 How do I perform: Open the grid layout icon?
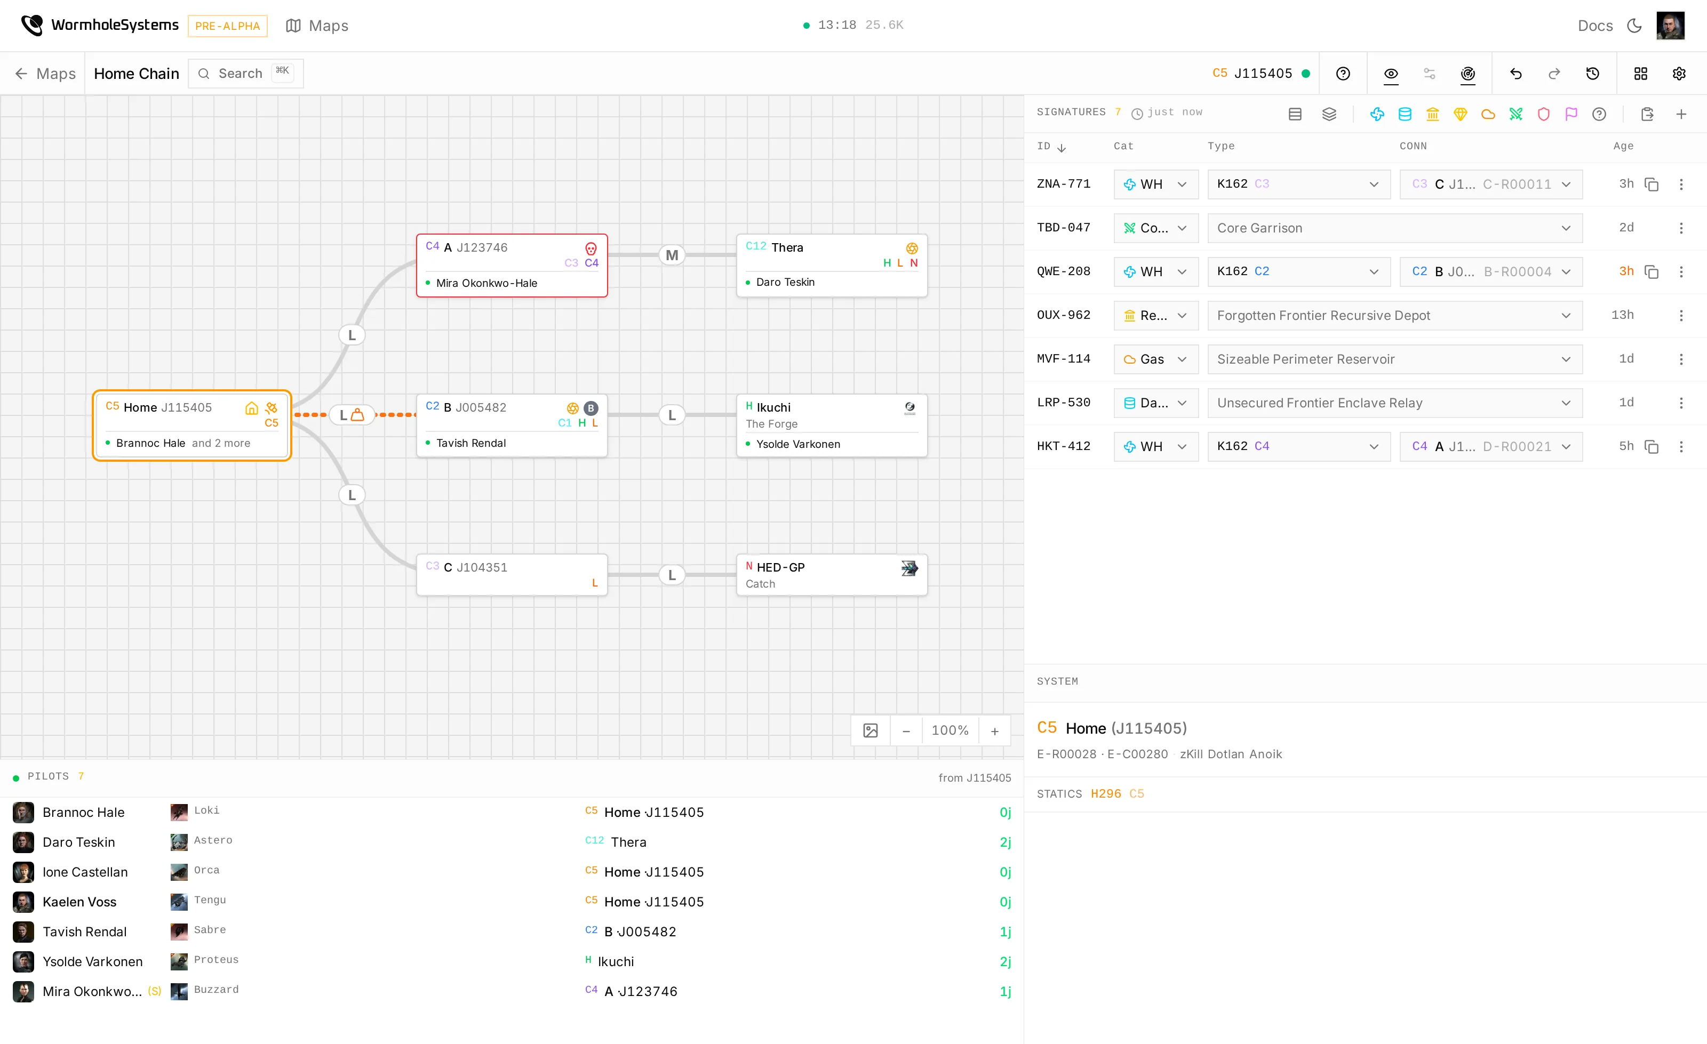pos(1640,74)
